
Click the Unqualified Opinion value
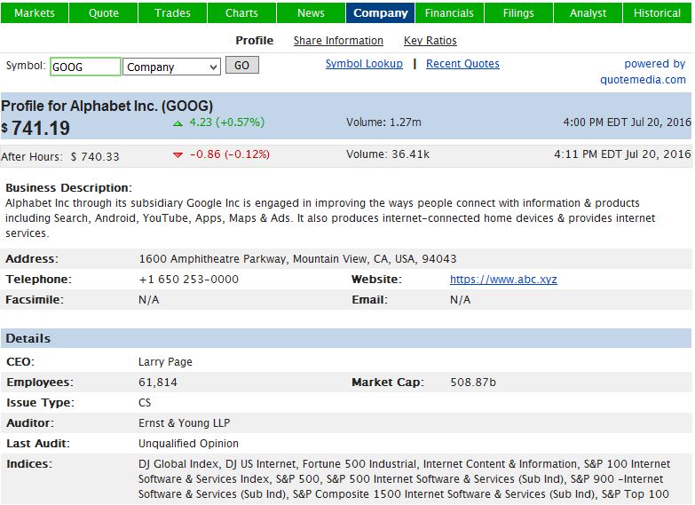188,444
